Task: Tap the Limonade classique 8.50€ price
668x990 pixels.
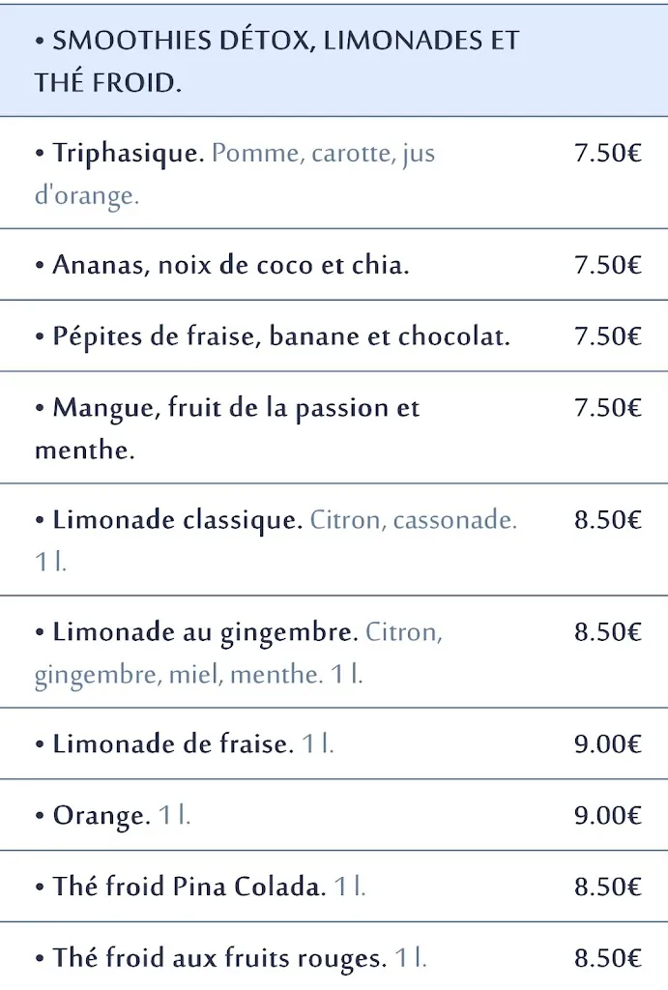Action: (x=607, y=520)
